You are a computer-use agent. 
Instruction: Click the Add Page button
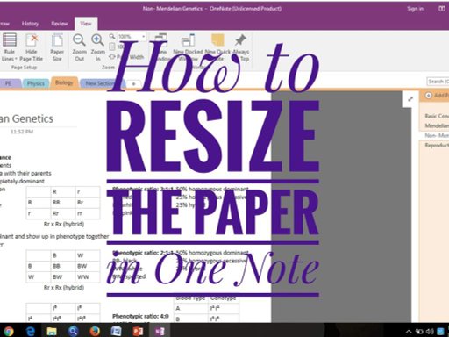437,96
